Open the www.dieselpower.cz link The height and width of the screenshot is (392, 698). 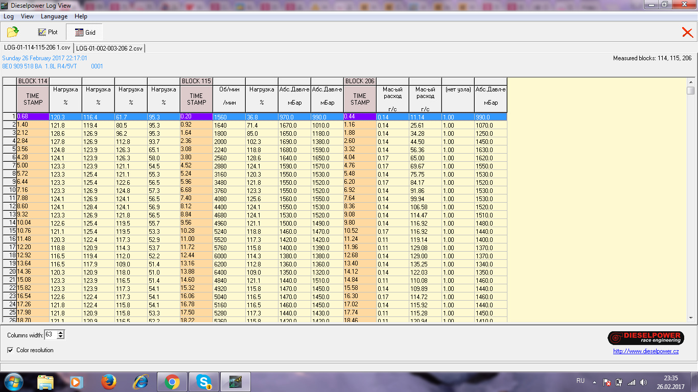coord(646,351)
